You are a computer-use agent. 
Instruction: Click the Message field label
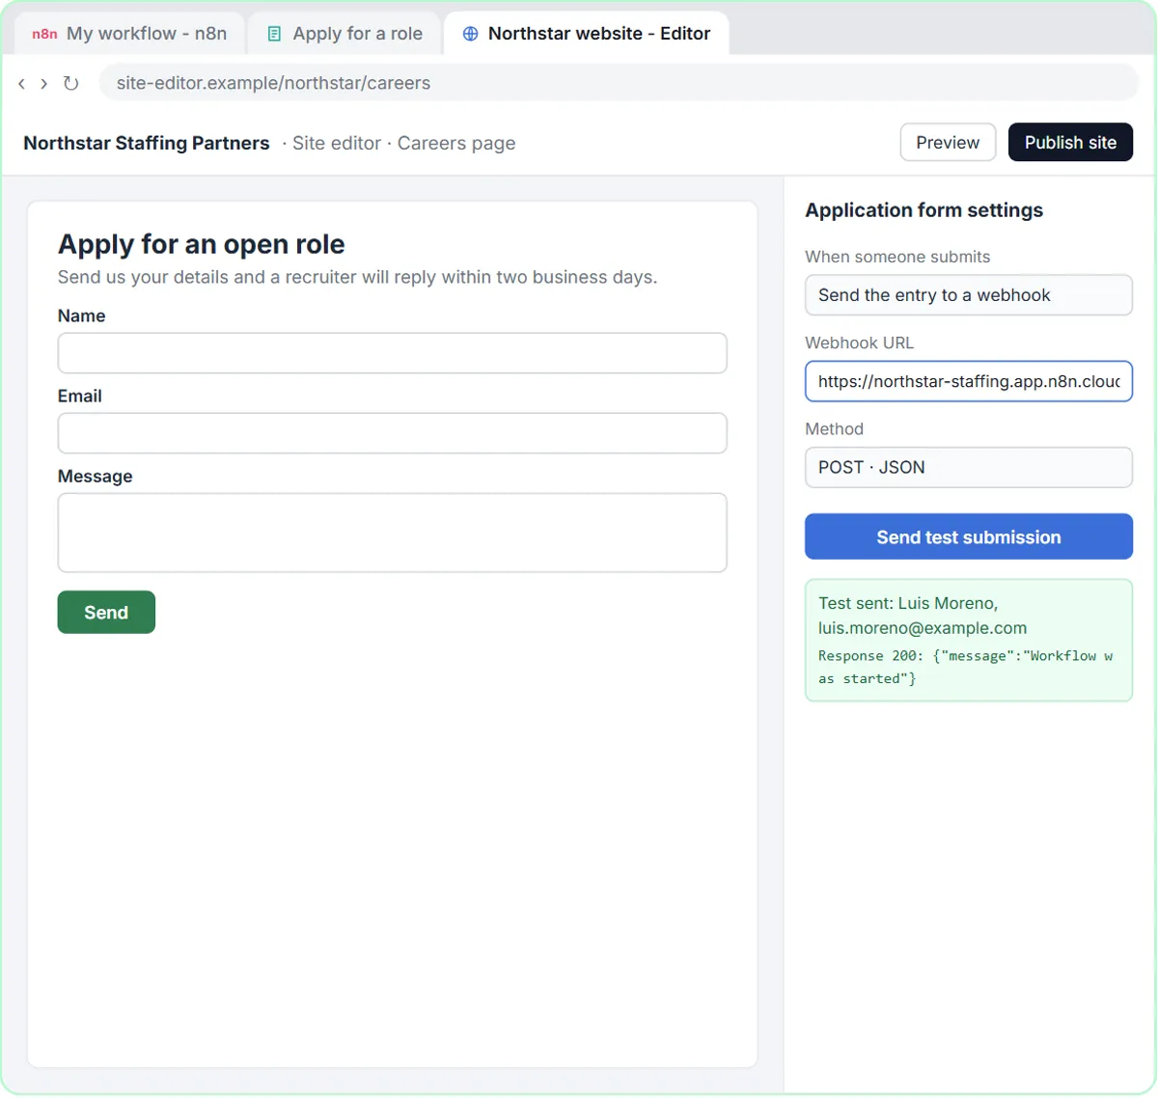pyautogui.click(x=95, y=476)
